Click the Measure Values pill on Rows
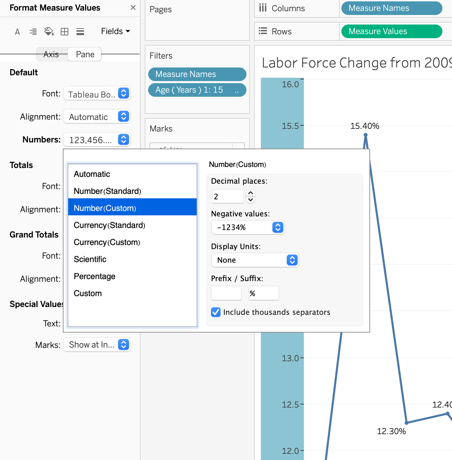Screen dimensions: 452x460 (x=391, y=31)
